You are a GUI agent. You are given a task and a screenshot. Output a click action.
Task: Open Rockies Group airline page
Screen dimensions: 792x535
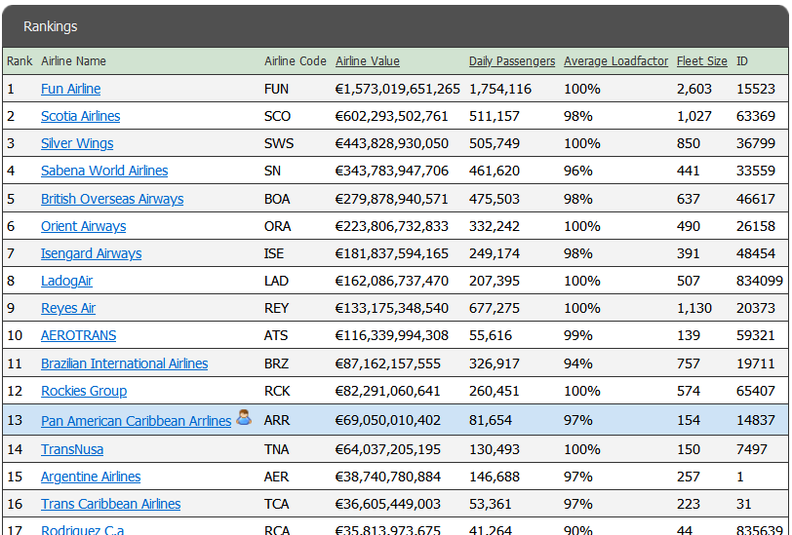pyautogui.click(x=84, y=391)
